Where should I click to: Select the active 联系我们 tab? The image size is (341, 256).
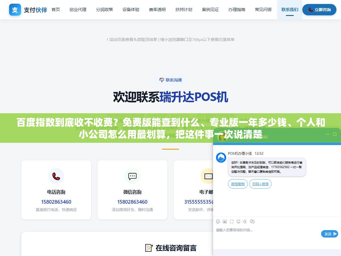coord(290,10)
